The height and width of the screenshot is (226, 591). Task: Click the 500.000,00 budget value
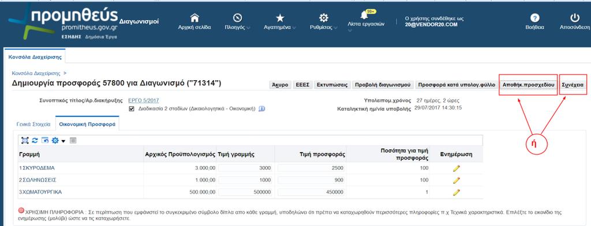[x=202, y=192]
